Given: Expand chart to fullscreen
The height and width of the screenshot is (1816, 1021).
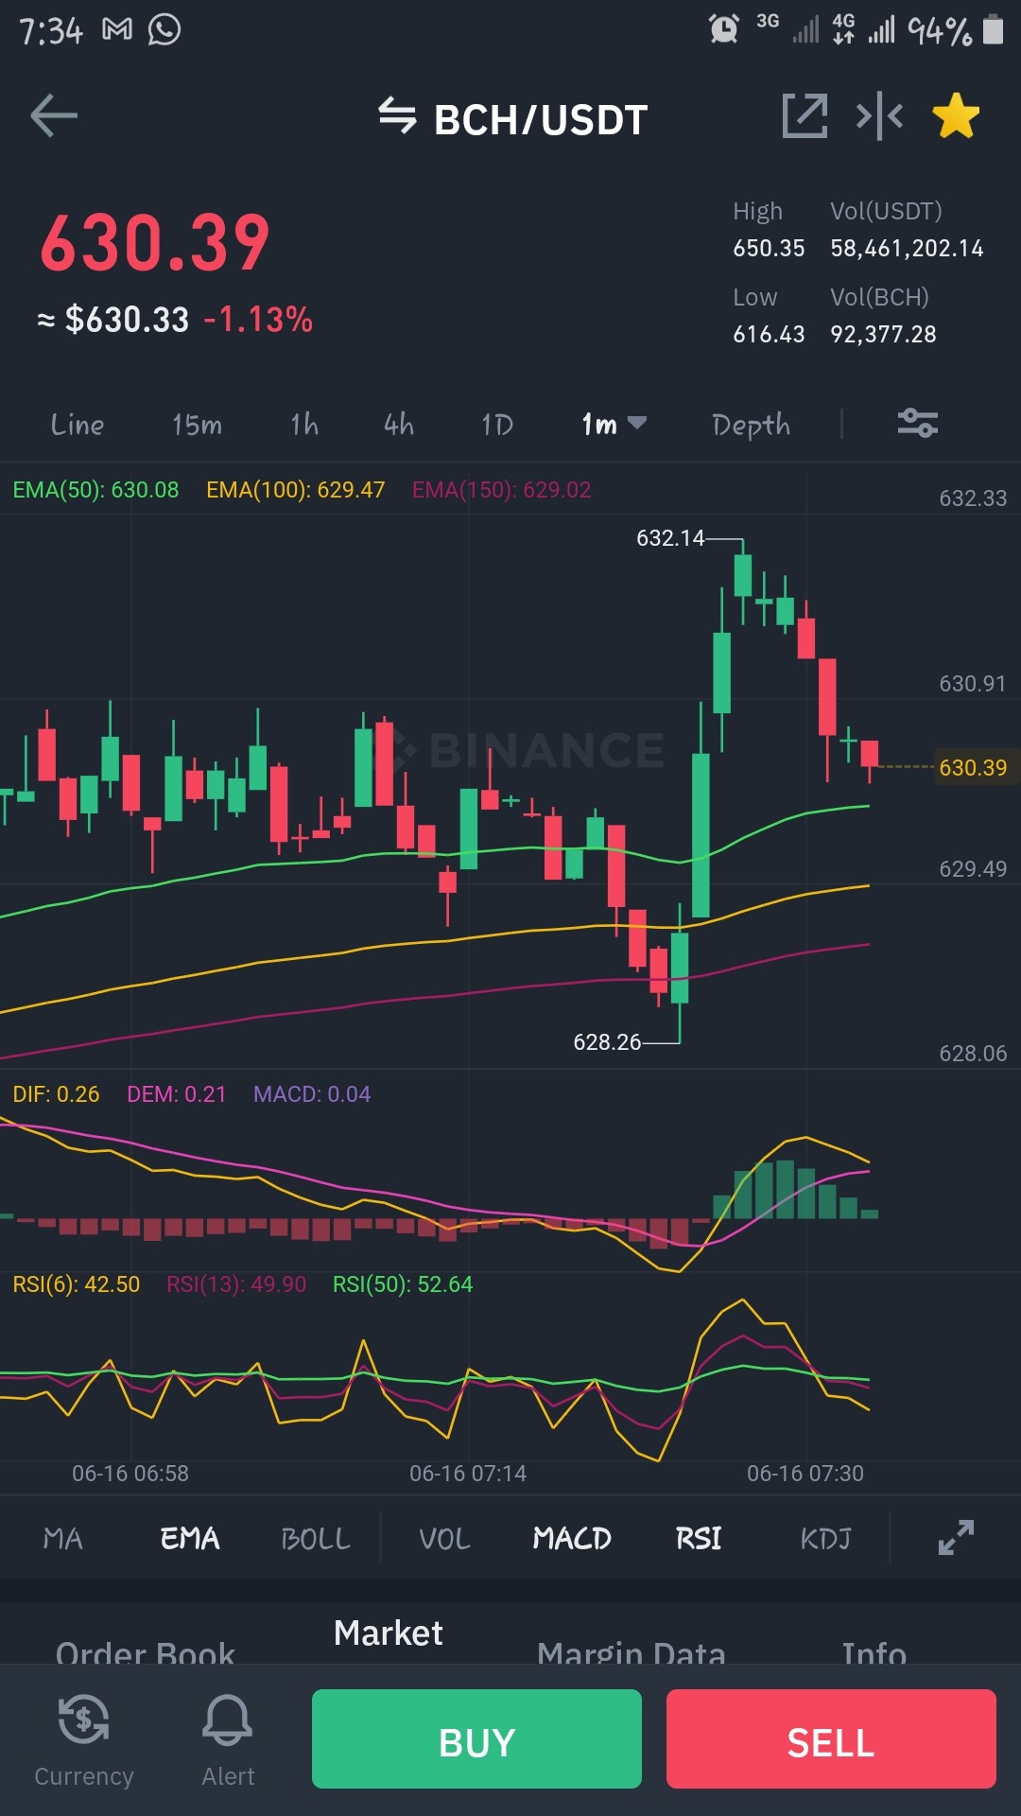Looking at the screenshot, I should pos(956,1537).
